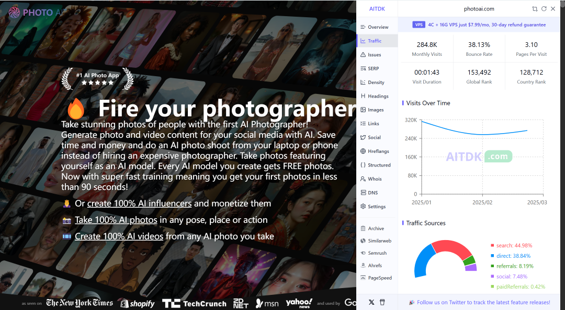
Task: Click the PageSpeed icon
Action: (x=363, y=278)
